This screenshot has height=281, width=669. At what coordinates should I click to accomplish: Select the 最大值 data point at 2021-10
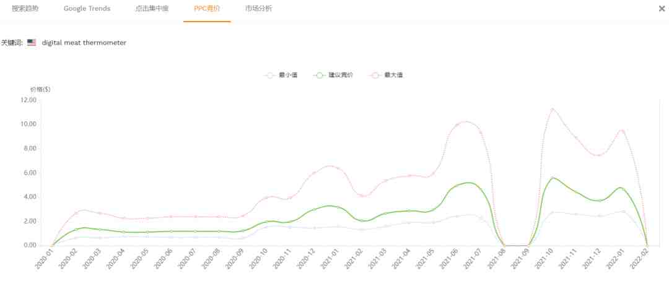(553, 109)
